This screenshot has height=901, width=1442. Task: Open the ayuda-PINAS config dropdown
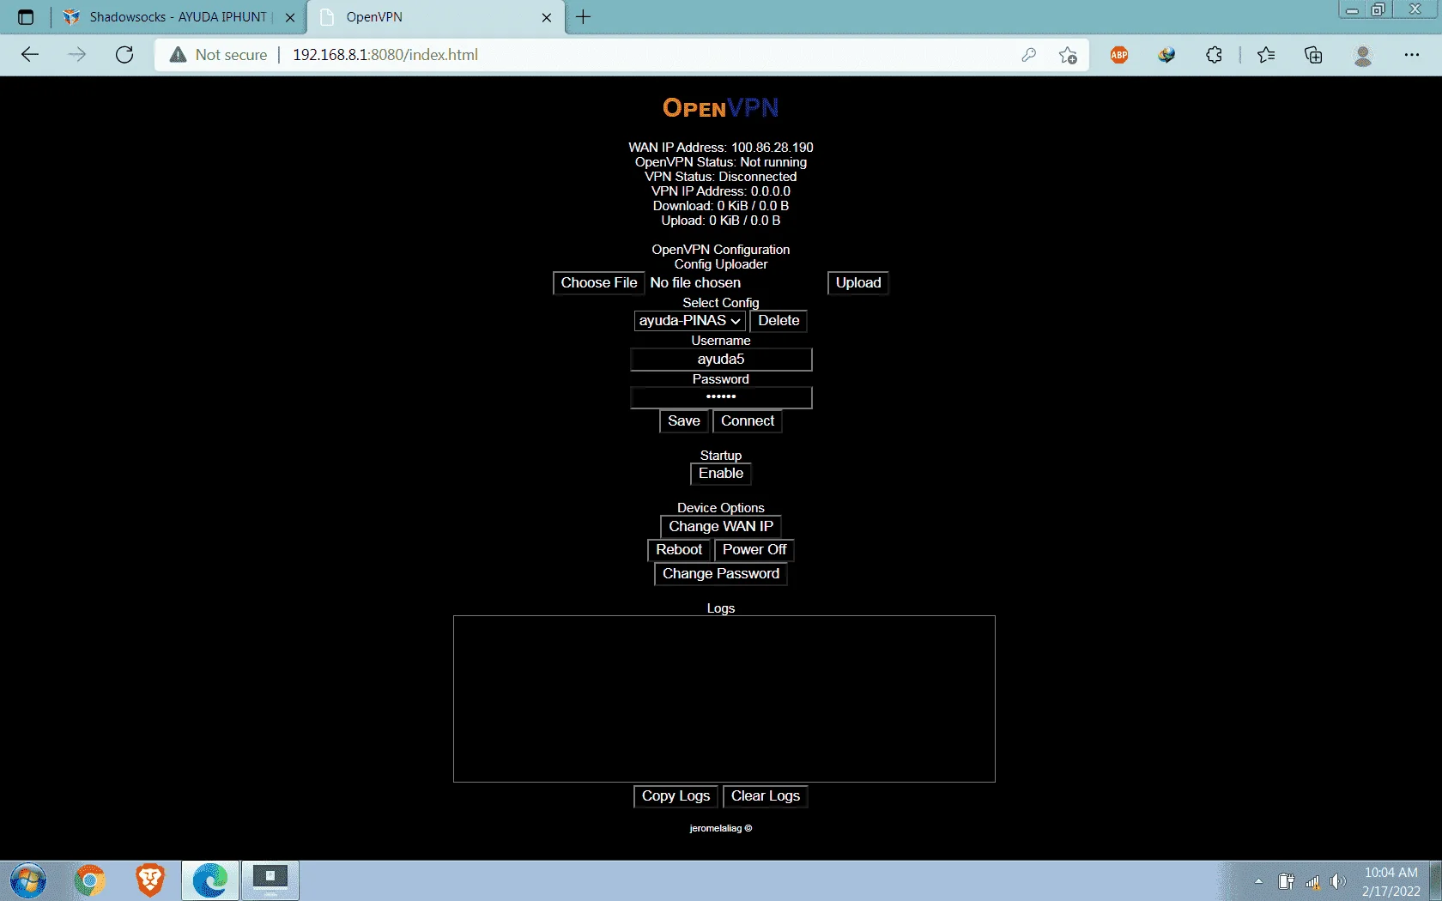pos(690,321)
